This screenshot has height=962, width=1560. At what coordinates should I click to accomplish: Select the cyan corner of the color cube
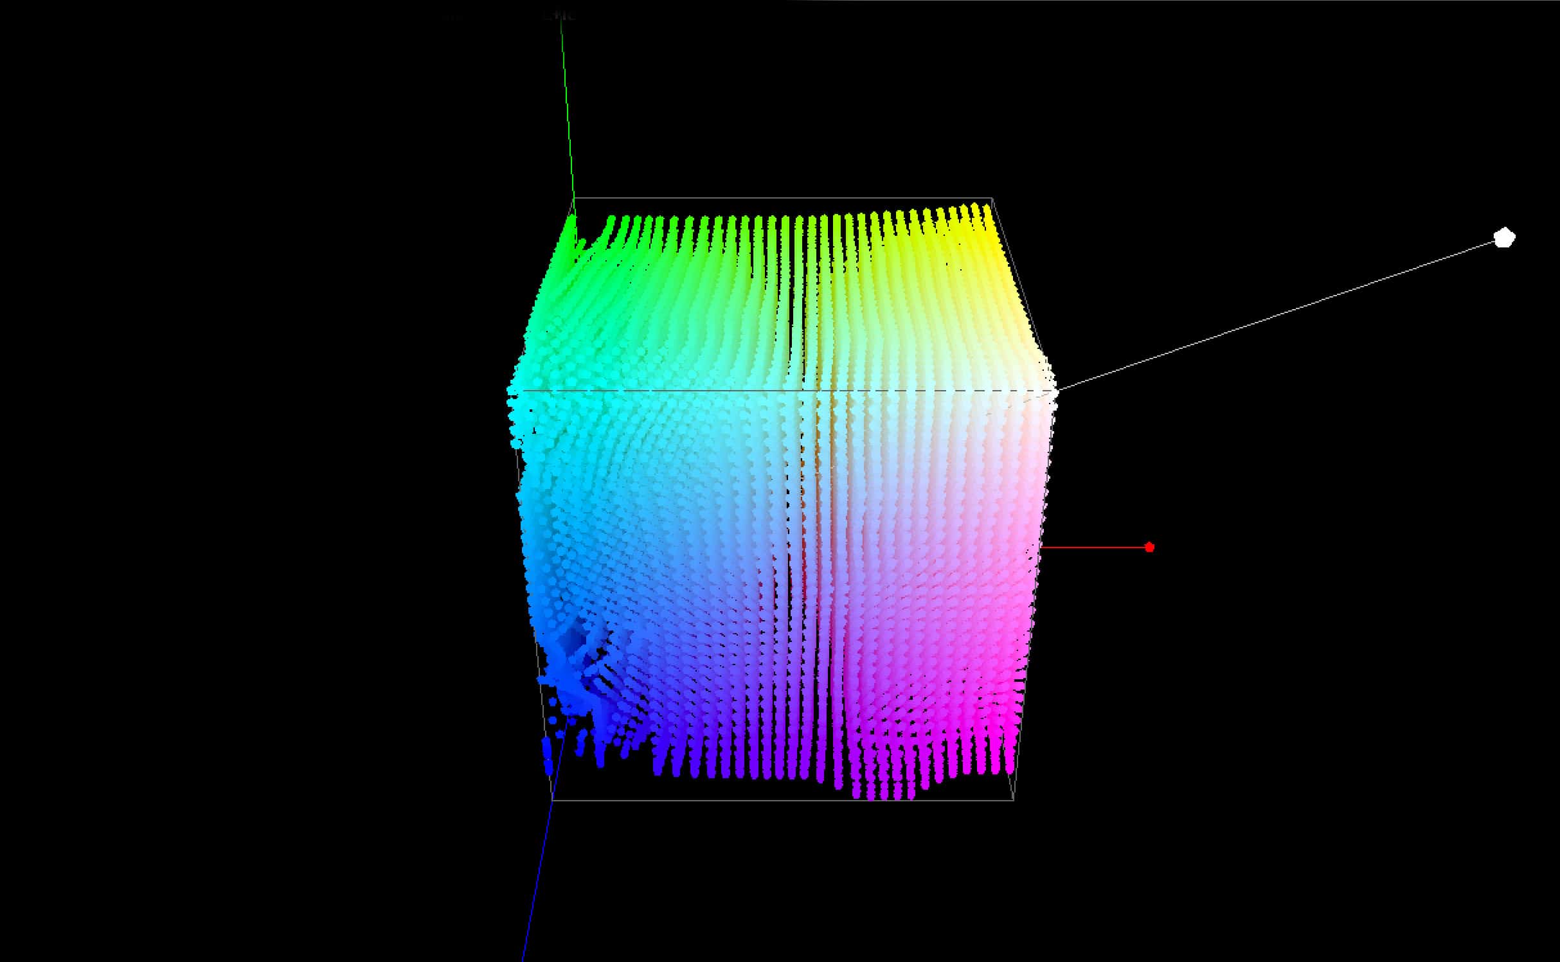[x=514, y=393]
